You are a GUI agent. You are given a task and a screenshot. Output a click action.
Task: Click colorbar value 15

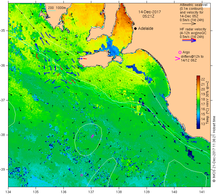coord(203,114)
